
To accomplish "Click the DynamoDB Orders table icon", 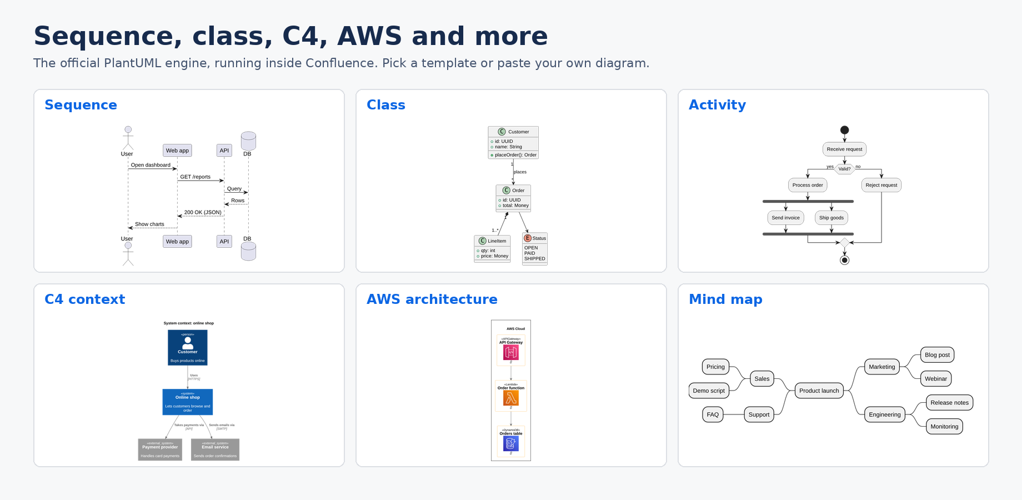I will pos(511,443).
